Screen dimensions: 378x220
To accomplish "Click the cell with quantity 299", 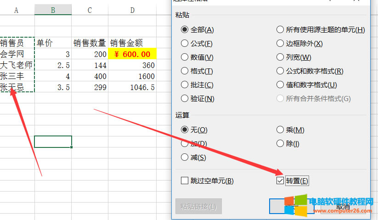I will (x=90, y=87).
